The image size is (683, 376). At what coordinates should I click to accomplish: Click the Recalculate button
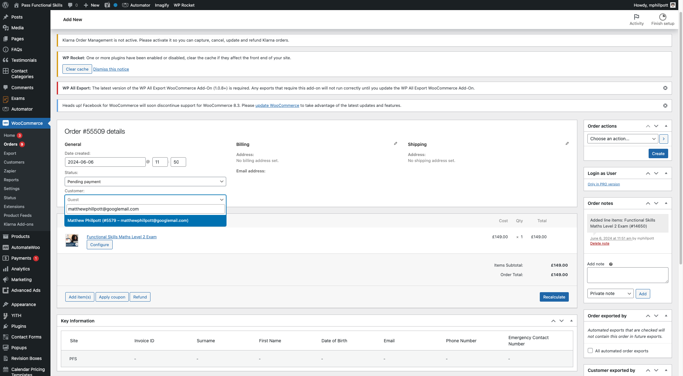[x=554, y=297]
